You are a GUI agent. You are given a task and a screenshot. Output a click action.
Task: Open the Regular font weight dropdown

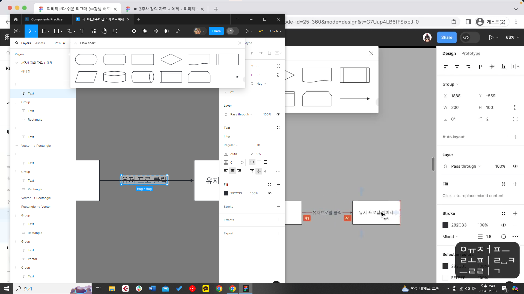click(231, 145)
